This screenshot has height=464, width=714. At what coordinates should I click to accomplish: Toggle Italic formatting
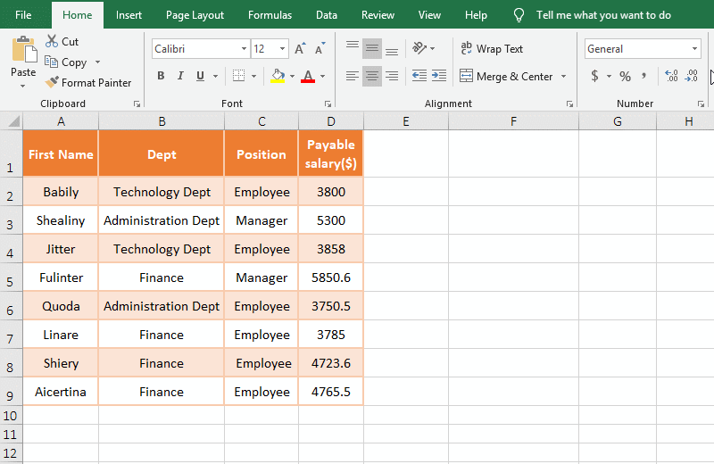click(x=180, y=77)
